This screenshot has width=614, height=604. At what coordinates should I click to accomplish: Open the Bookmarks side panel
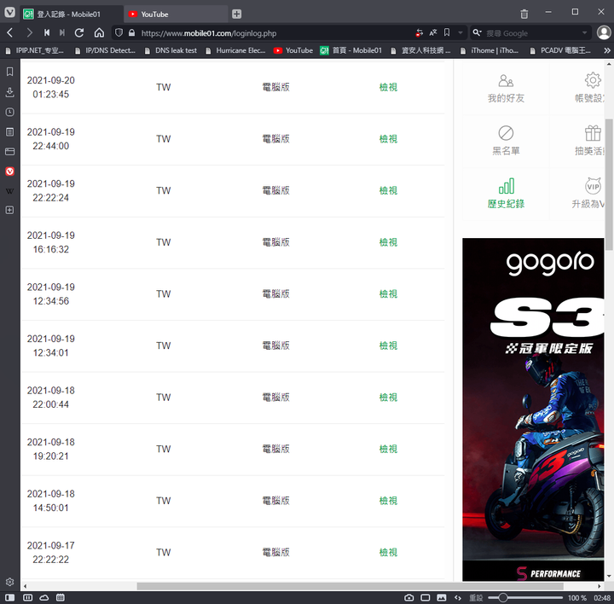[9, 72]
